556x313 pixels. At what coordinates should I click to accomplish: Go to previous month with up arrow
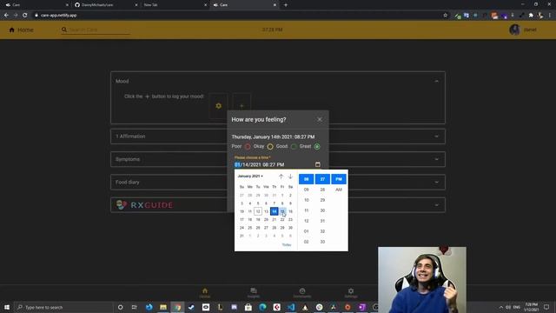281,176
